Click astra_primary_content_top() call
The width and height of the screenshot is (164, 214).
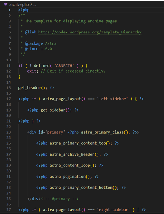80,143
